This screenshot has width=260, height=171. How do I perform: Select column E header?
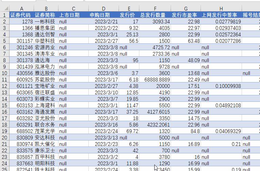point(129,8)
